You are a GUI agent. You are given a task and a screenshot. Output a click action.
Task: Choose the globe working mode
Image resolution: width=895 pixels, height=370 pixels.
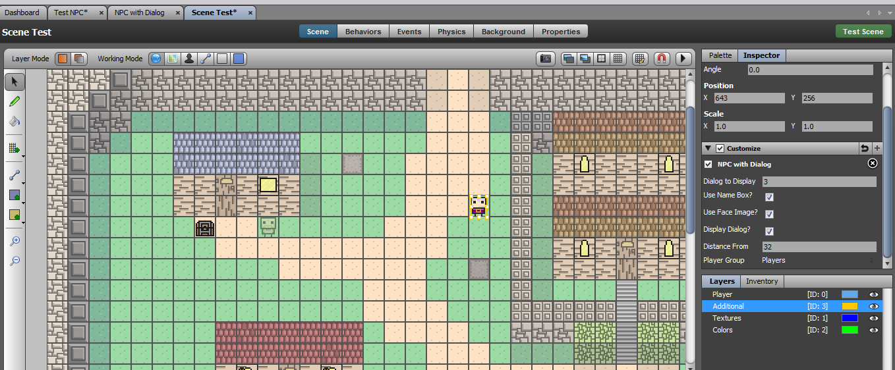click(156, 59)
